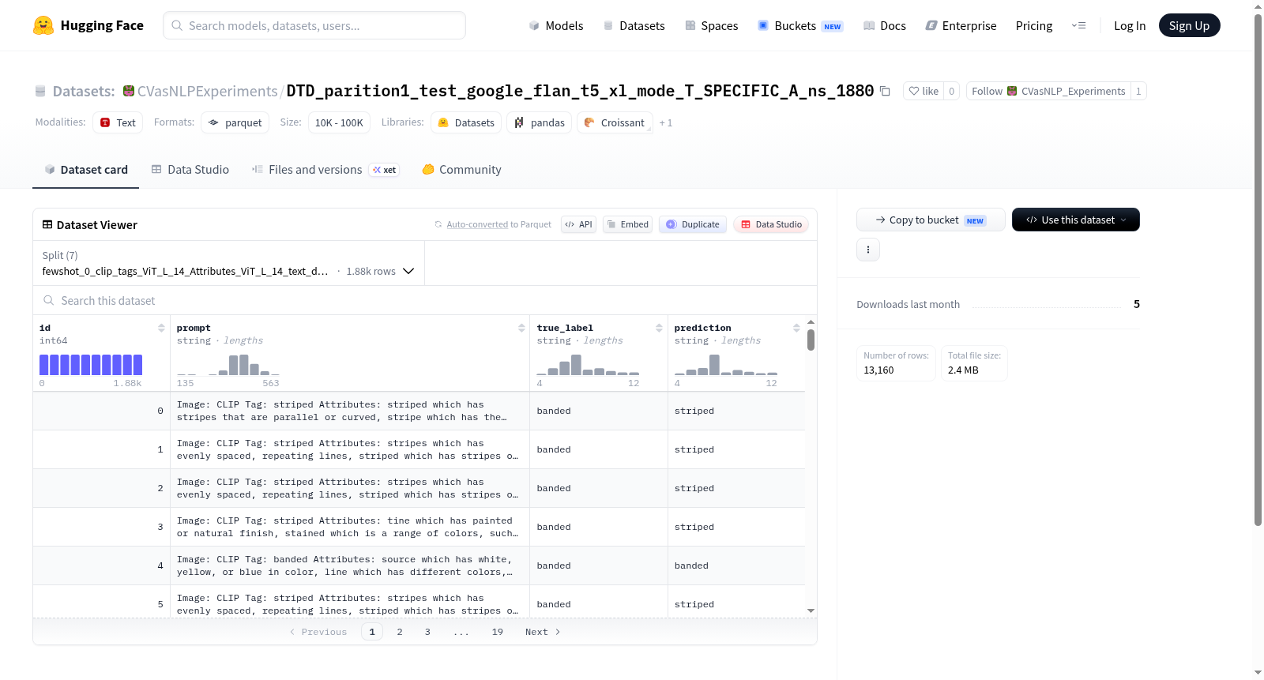Sort the prediction column
The height and width of the screenshot is (680, 1264).
(x=796, y=328)
